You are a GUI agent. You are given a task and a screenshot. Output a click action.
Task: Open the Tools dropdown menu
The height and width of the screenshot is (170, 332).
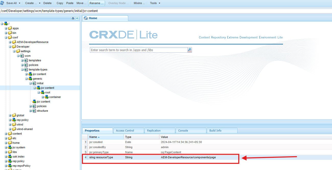pos(155,3)
